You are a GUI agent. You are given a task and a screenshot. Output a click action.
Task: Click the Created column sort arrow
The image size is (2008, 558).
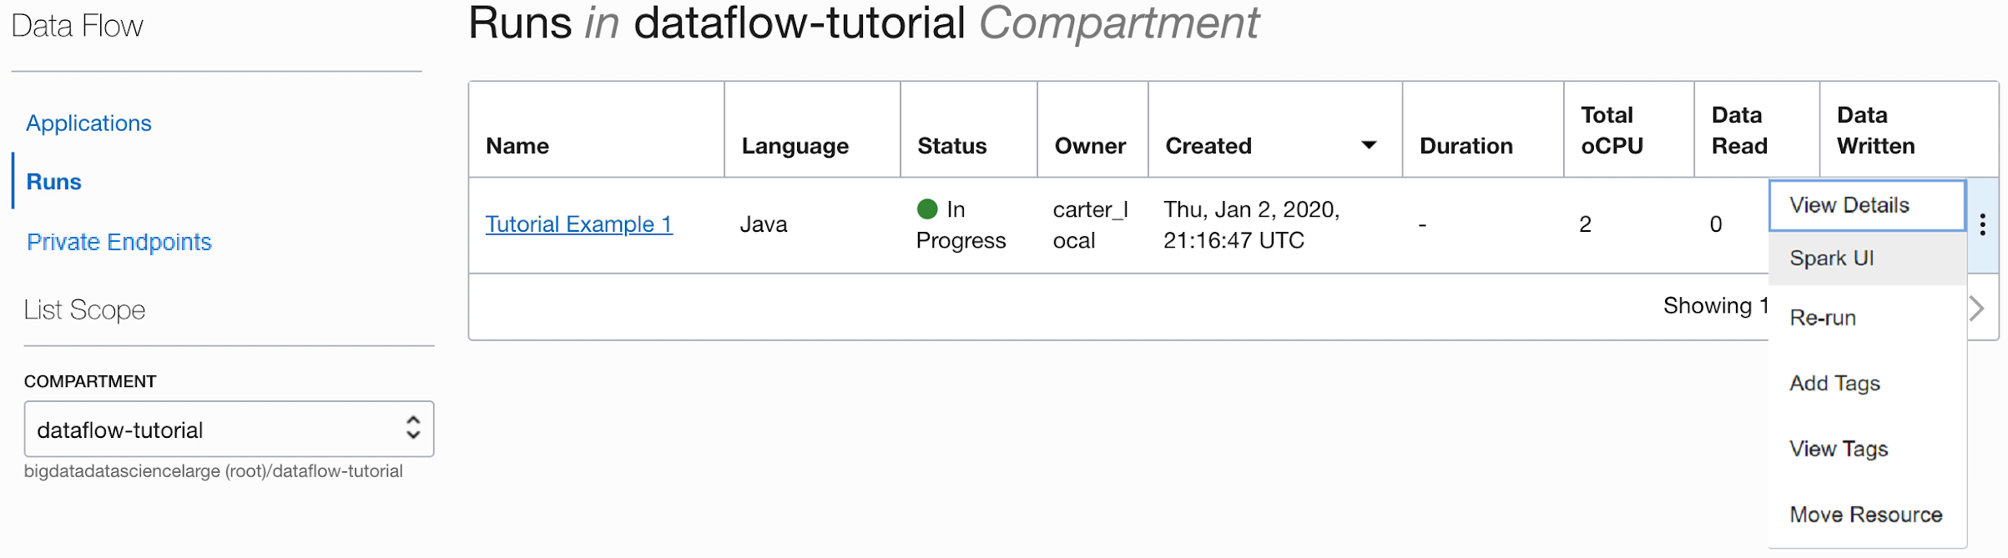click(x=1369, y=145)
